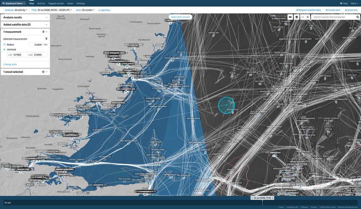Select the SOFIA EXPRESS vessel label
Image resolution: width=361 pixels, height=209 pixels.
pyautogui.click(x=194, y=118)
